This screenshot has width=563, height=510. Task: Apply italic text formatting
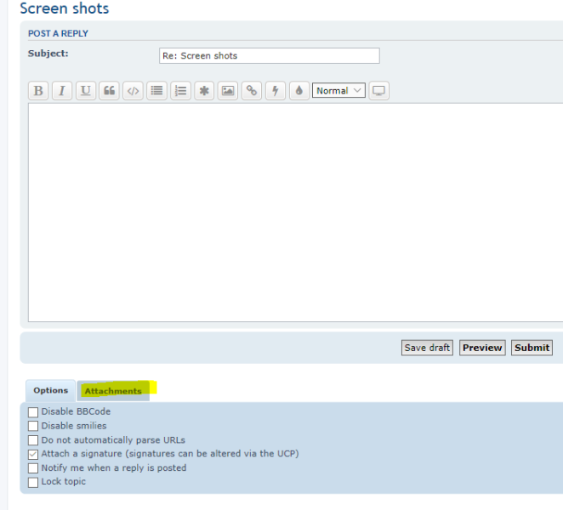coord(62,91)
